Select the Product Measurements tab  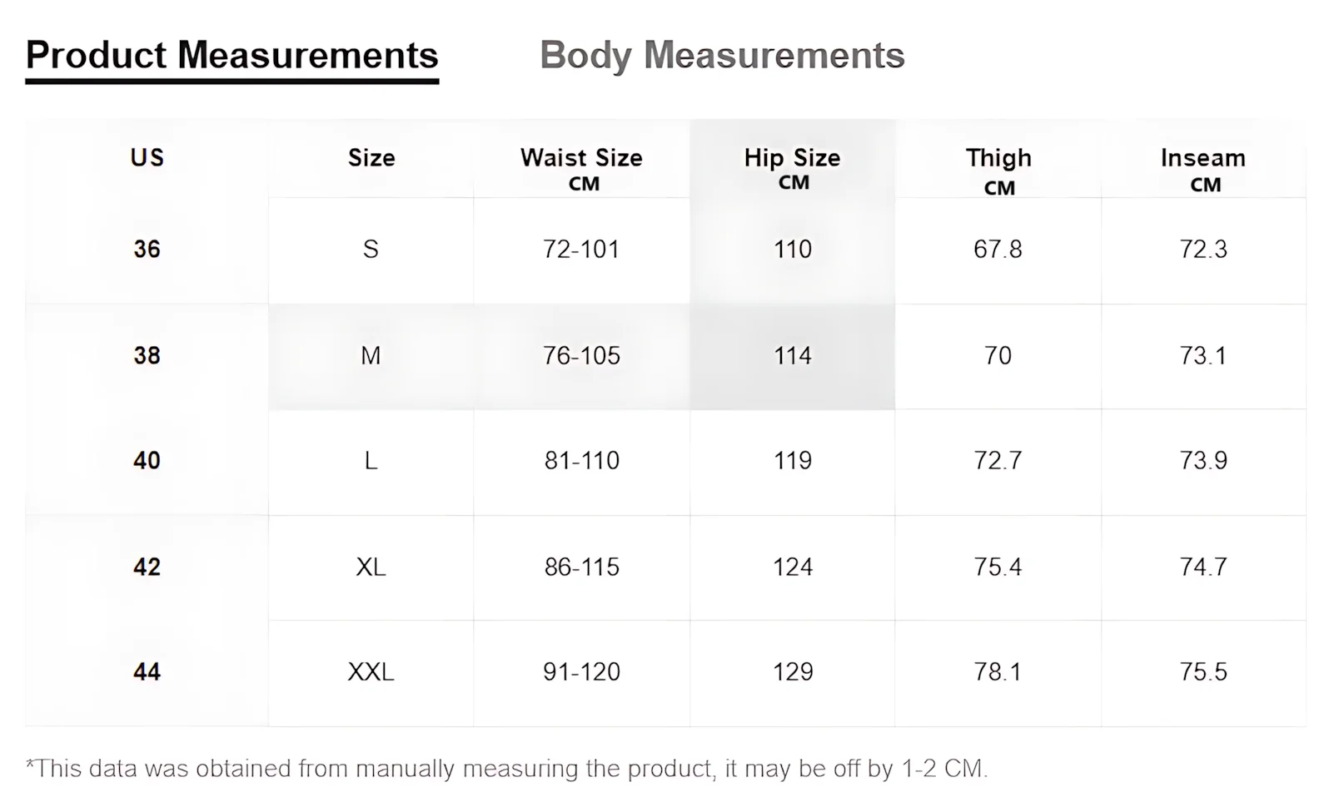pyautogui.click(x=231, y=56)
